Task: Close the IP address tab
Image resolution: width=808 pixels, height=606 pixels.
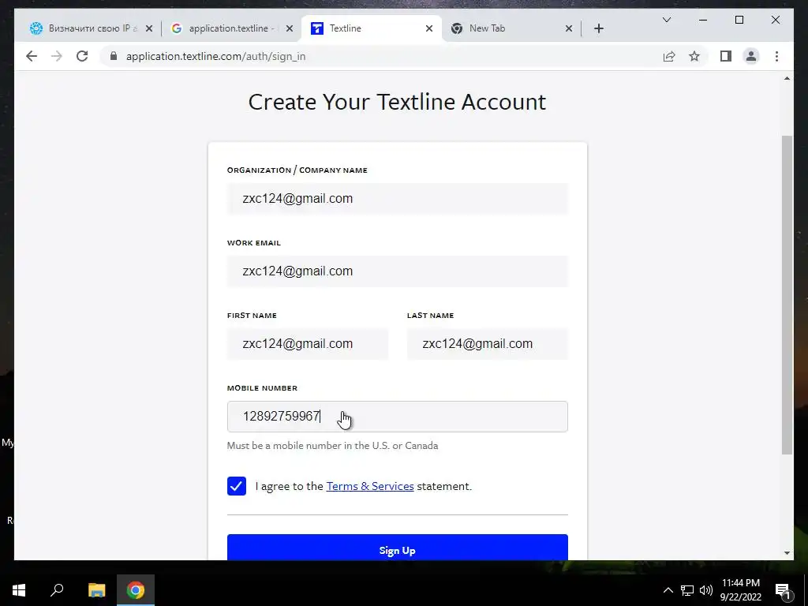Action: [149, 28]
